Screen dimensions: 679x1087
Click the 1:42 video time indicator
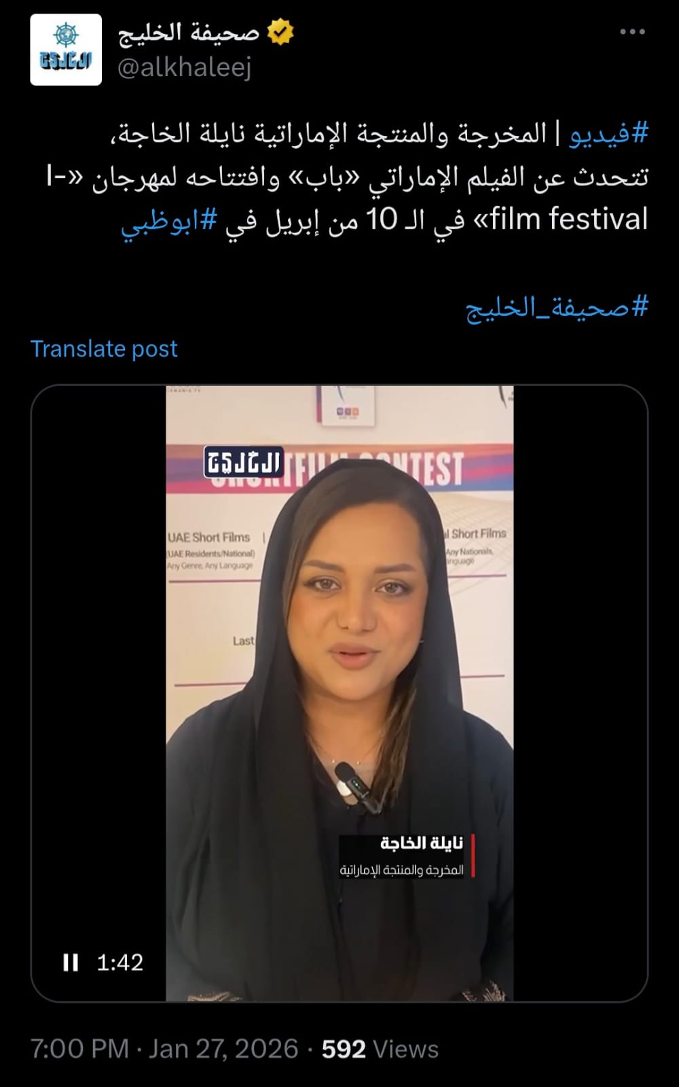(120, 962)
